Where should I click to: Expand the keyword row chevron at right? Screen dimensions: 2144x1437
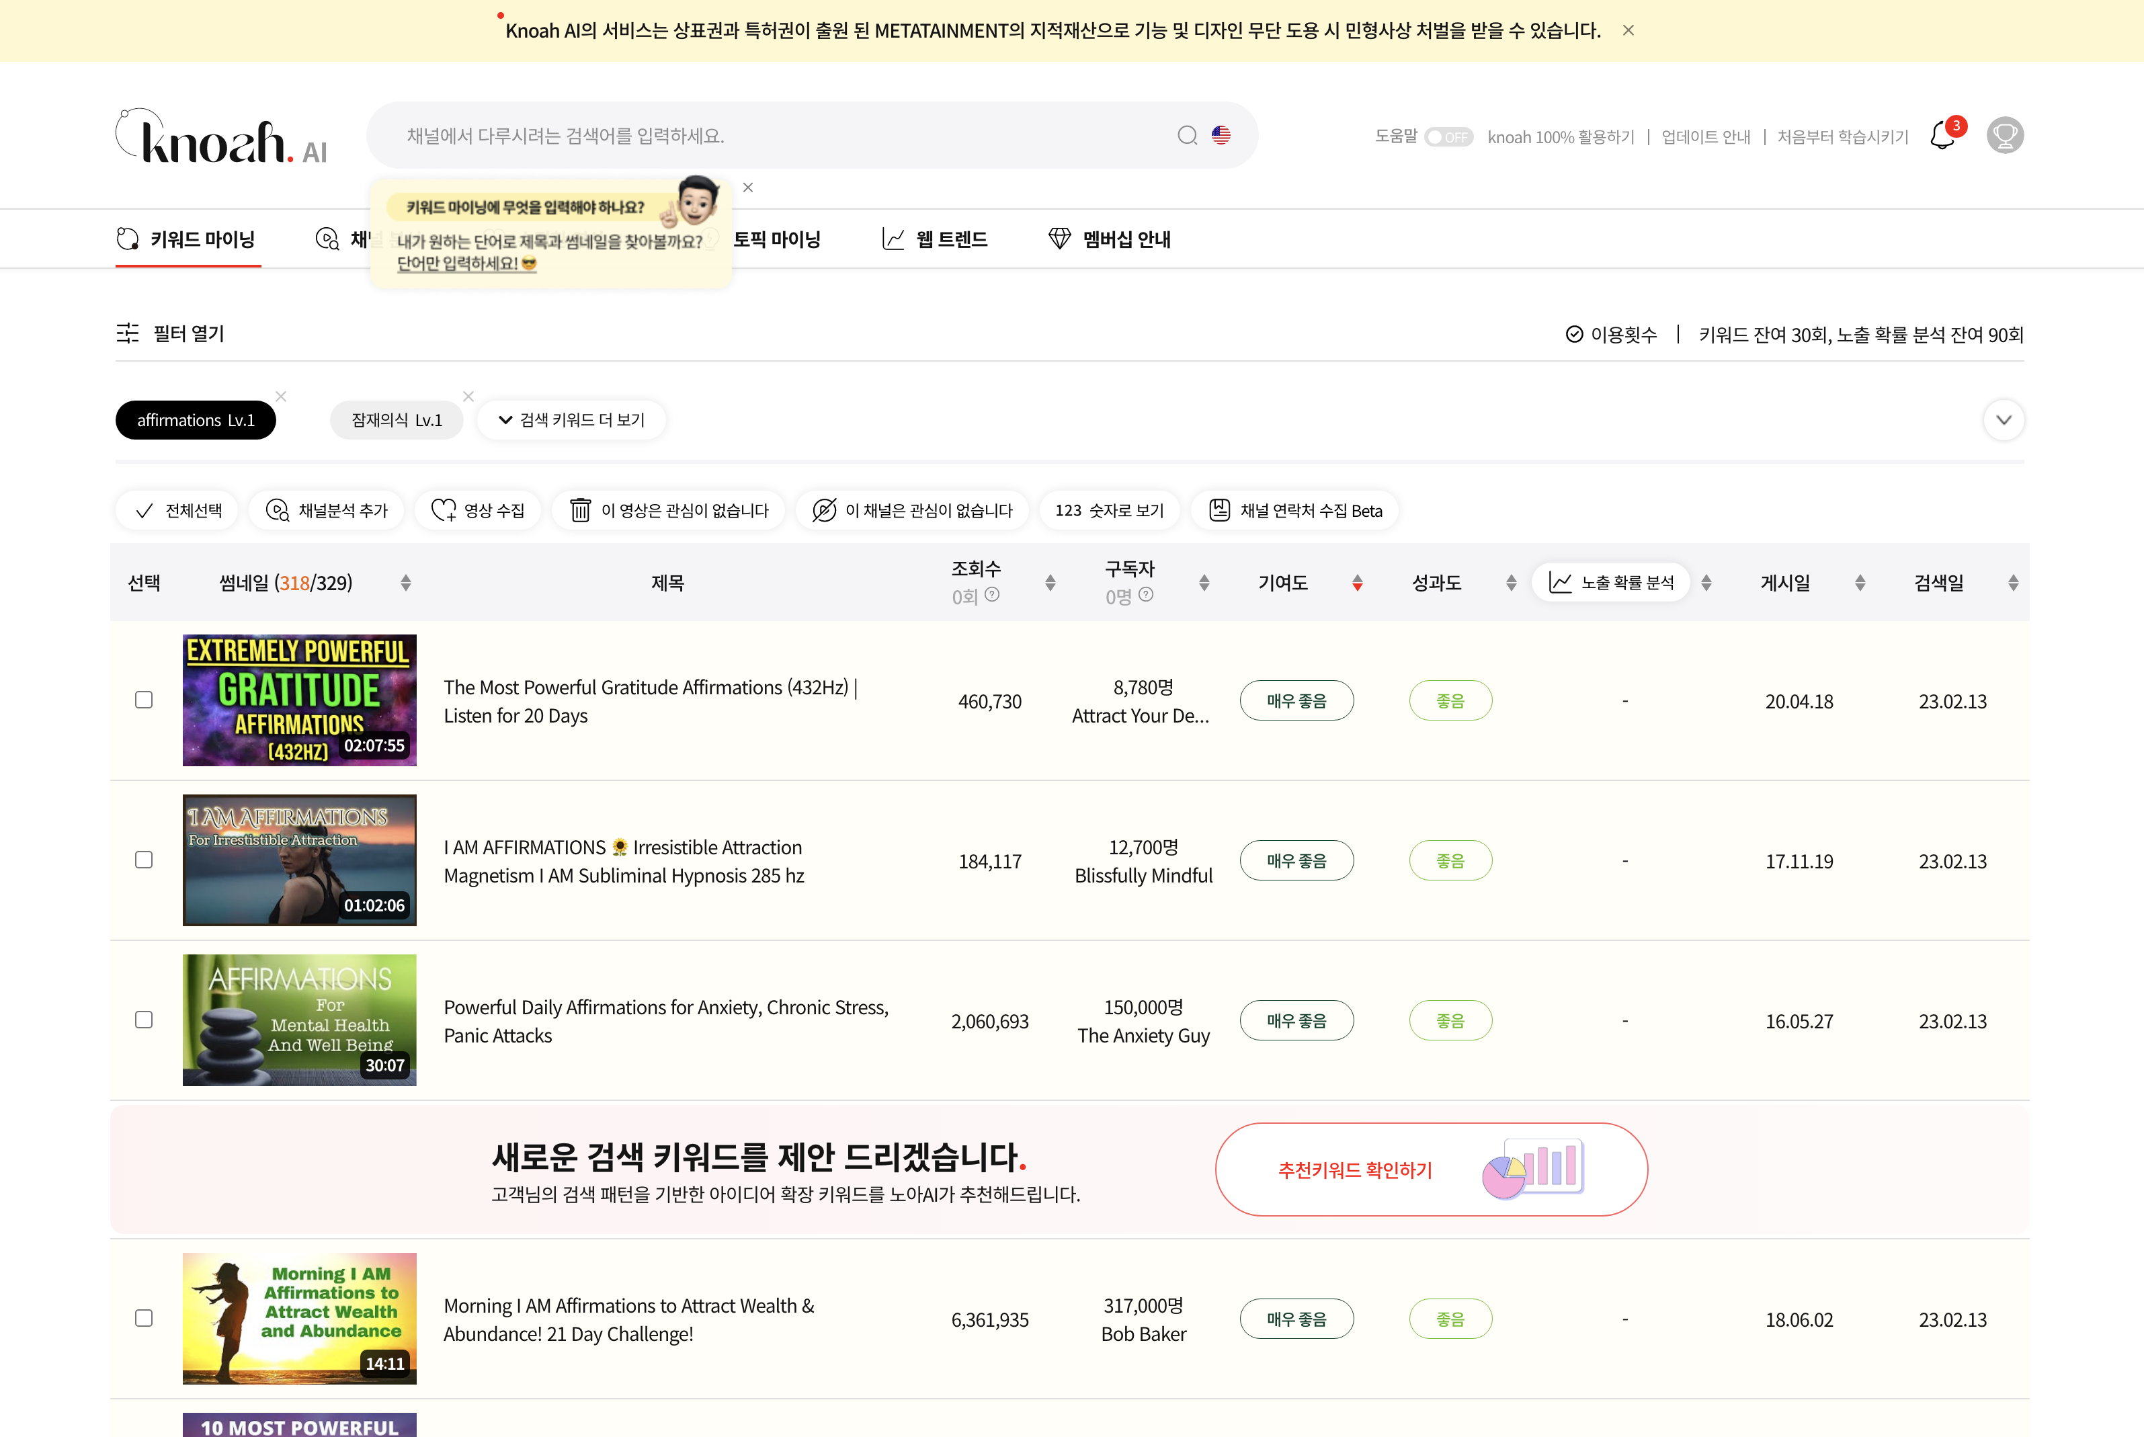pyautogui.click(x=2003, y=419)
